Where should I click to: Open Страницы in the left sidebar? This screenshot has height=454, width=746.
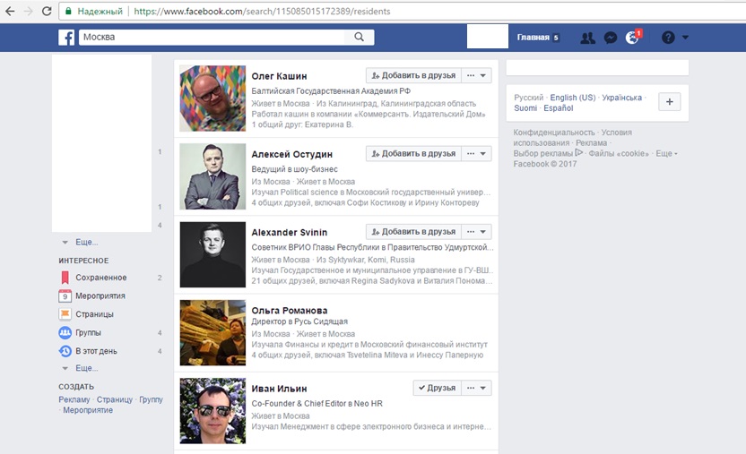point(94,314)
